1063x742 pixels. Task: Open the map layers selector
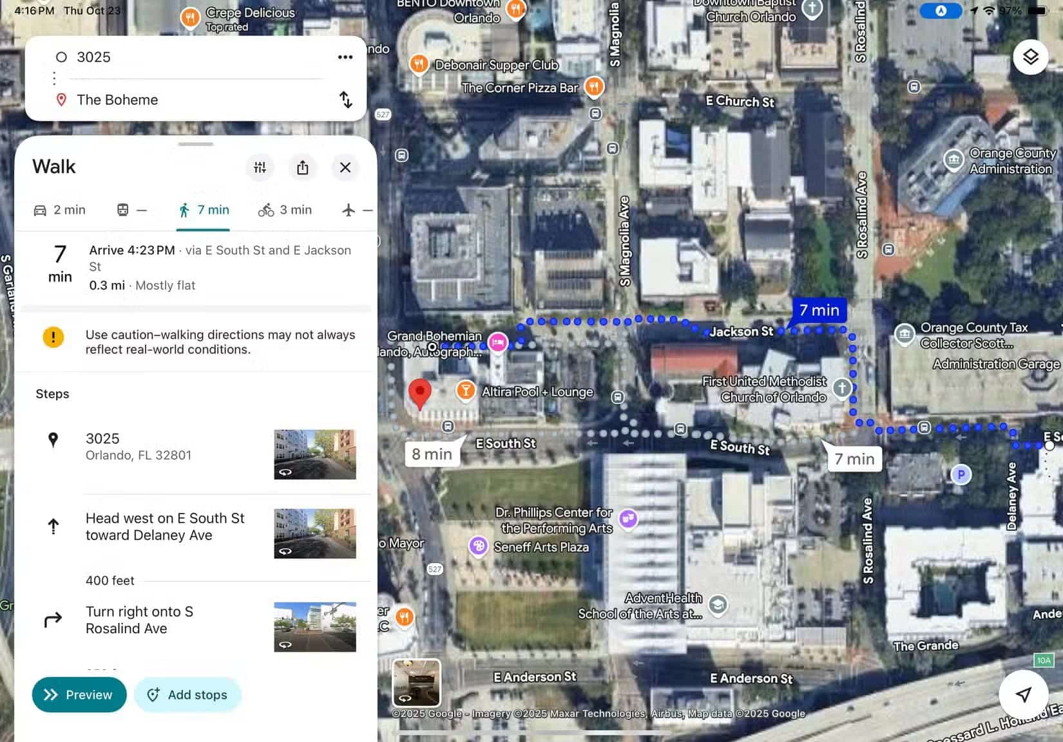tap(1031, 57)
